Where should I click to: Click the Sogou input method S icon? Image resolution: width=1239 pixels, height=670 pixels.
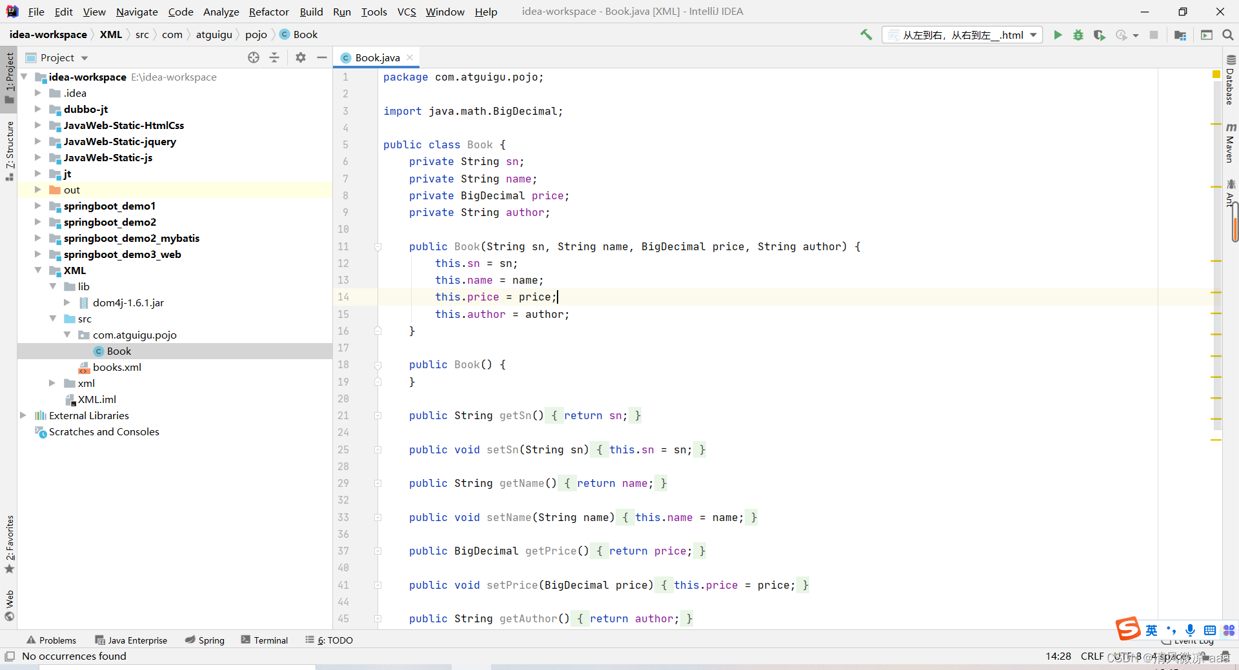pyautogui.click(x=1128, y=629)
